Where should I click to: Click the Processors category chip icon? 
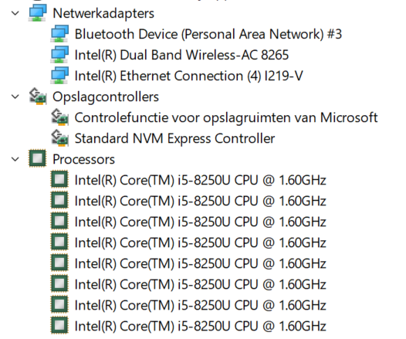pos(38,158)
